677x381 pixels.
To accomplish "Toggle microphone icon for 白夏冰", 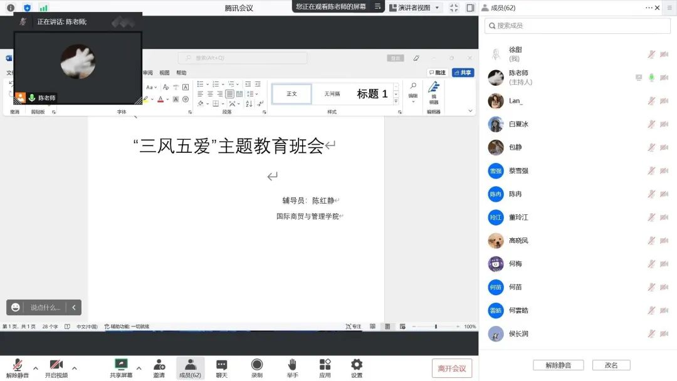I will [x=651, y=124].
